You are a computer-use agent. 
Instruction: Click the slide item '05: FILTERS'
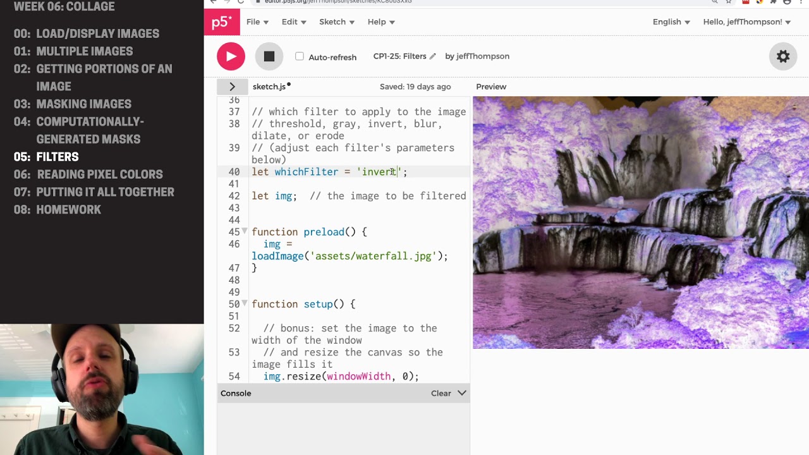point(46,157)
